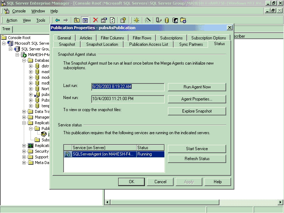Confirm the dialog with OK
Image resolution: width=284 pixels, height=213 pixels.
131,182
